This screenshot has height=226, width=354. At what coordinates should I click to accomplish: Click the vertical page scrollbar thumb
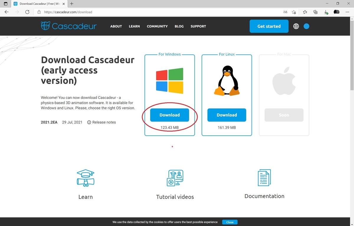coord(352,56)
